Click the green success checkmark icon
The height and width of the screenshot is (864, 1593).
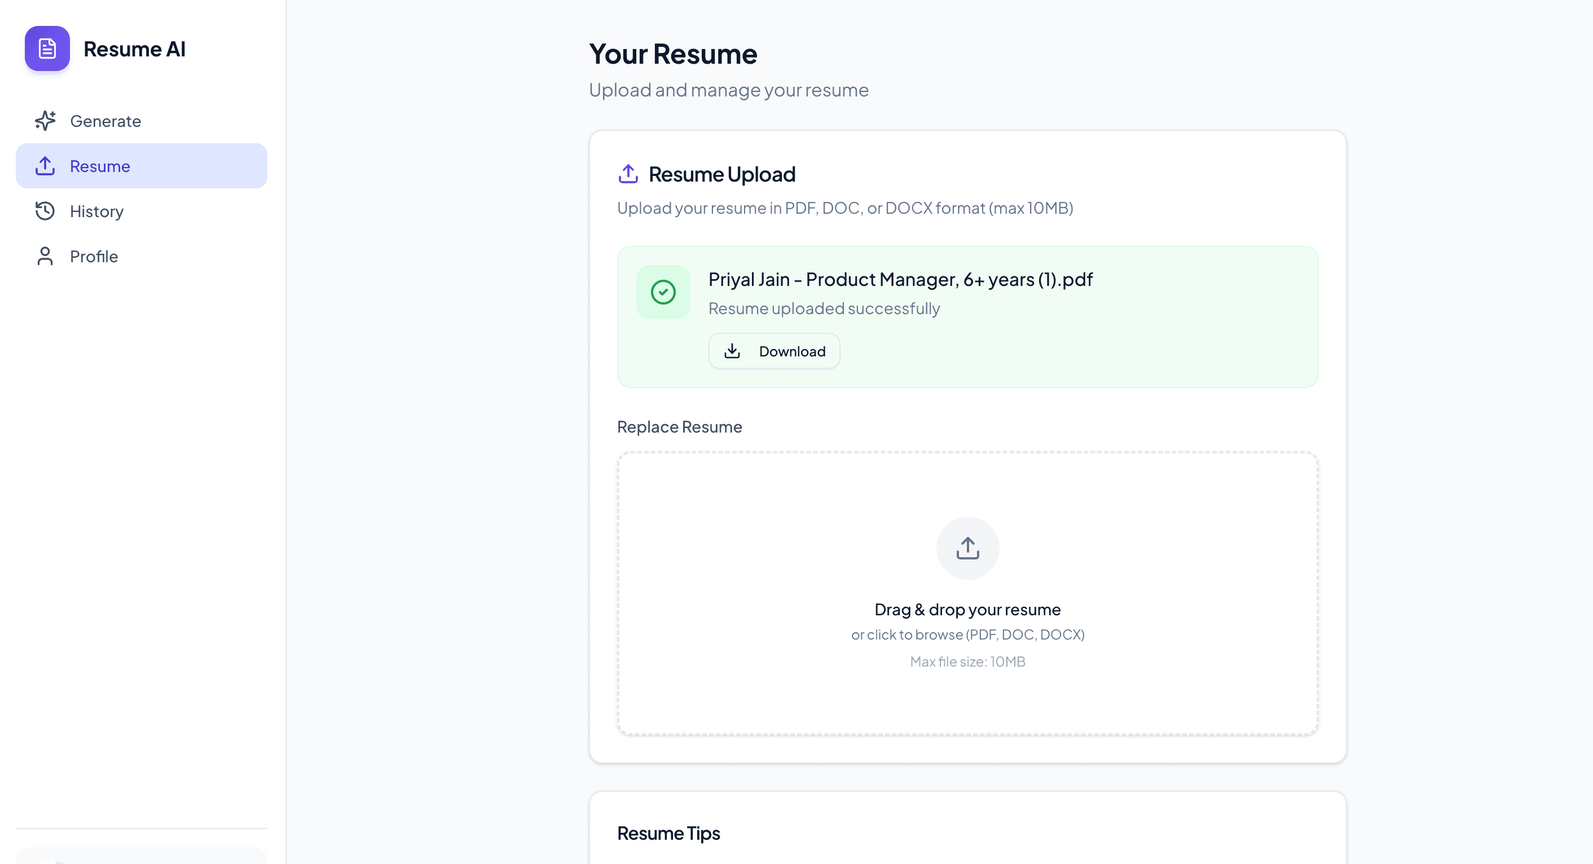(x=663, y=292)
